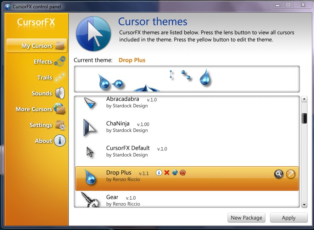Delete Drop Plus theme with red X

pos(167,172)
